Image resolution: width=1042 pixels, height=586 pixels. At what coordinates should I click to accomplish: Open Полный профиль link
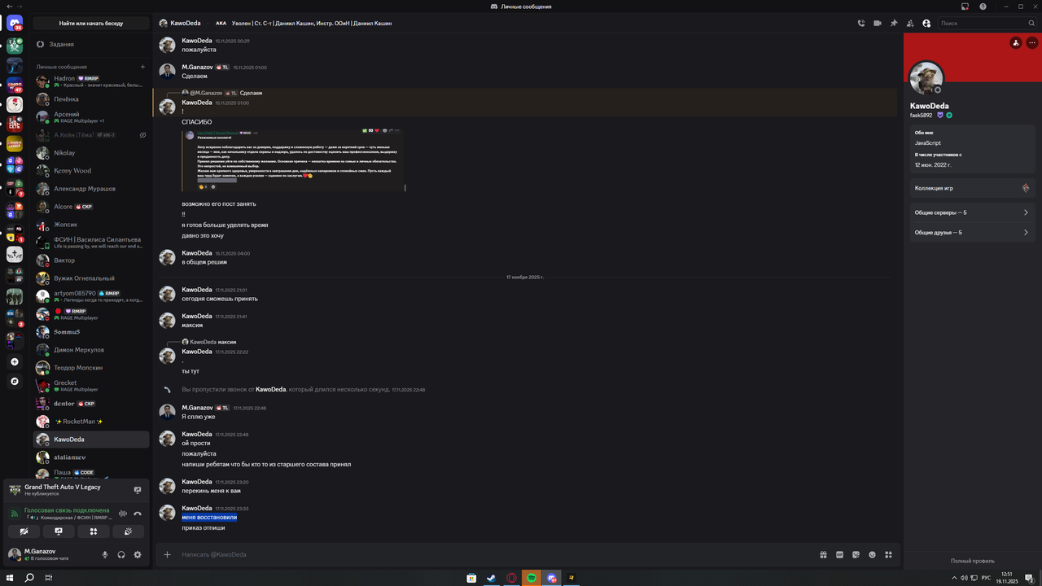(x=973, y=561)
